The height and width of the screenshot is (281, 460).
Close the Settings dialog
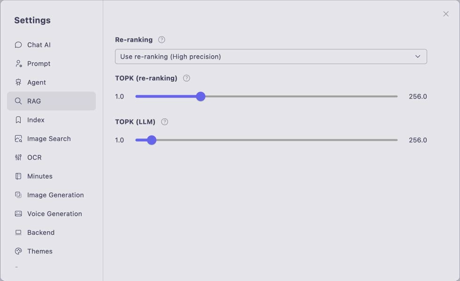pos(446,14)
